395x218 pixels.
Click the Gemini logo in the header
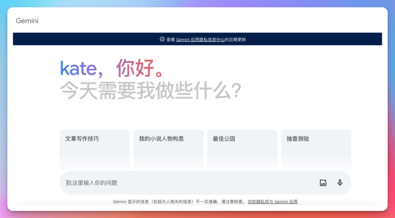click(x=27, y=21)
